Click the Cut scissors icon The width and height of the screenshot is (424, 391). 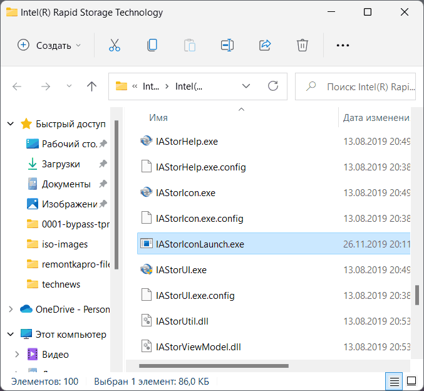click(x=115, y=45)
